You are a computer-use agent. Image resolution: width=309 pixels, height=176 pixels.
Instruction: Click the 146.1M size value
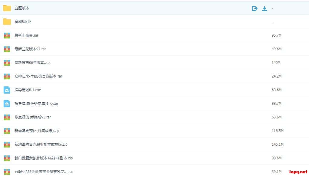point(277,144)
